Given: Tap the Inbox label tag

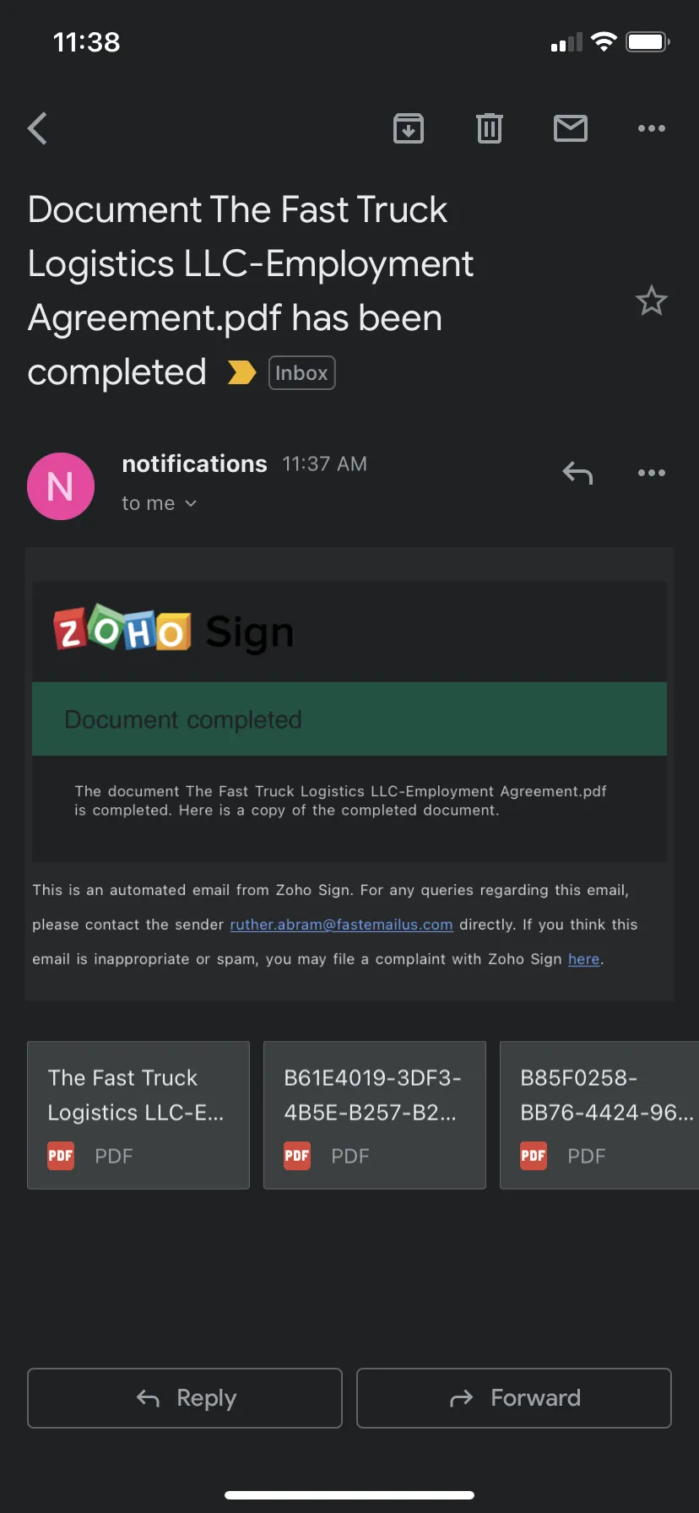Looking at the screenshot, I should tap(302, 373).
